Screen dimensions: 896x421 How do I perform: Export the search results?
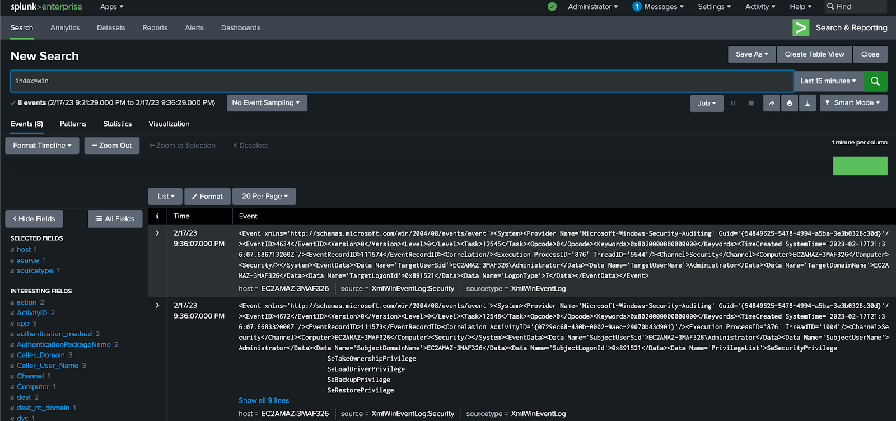click(x=808, y=103)
